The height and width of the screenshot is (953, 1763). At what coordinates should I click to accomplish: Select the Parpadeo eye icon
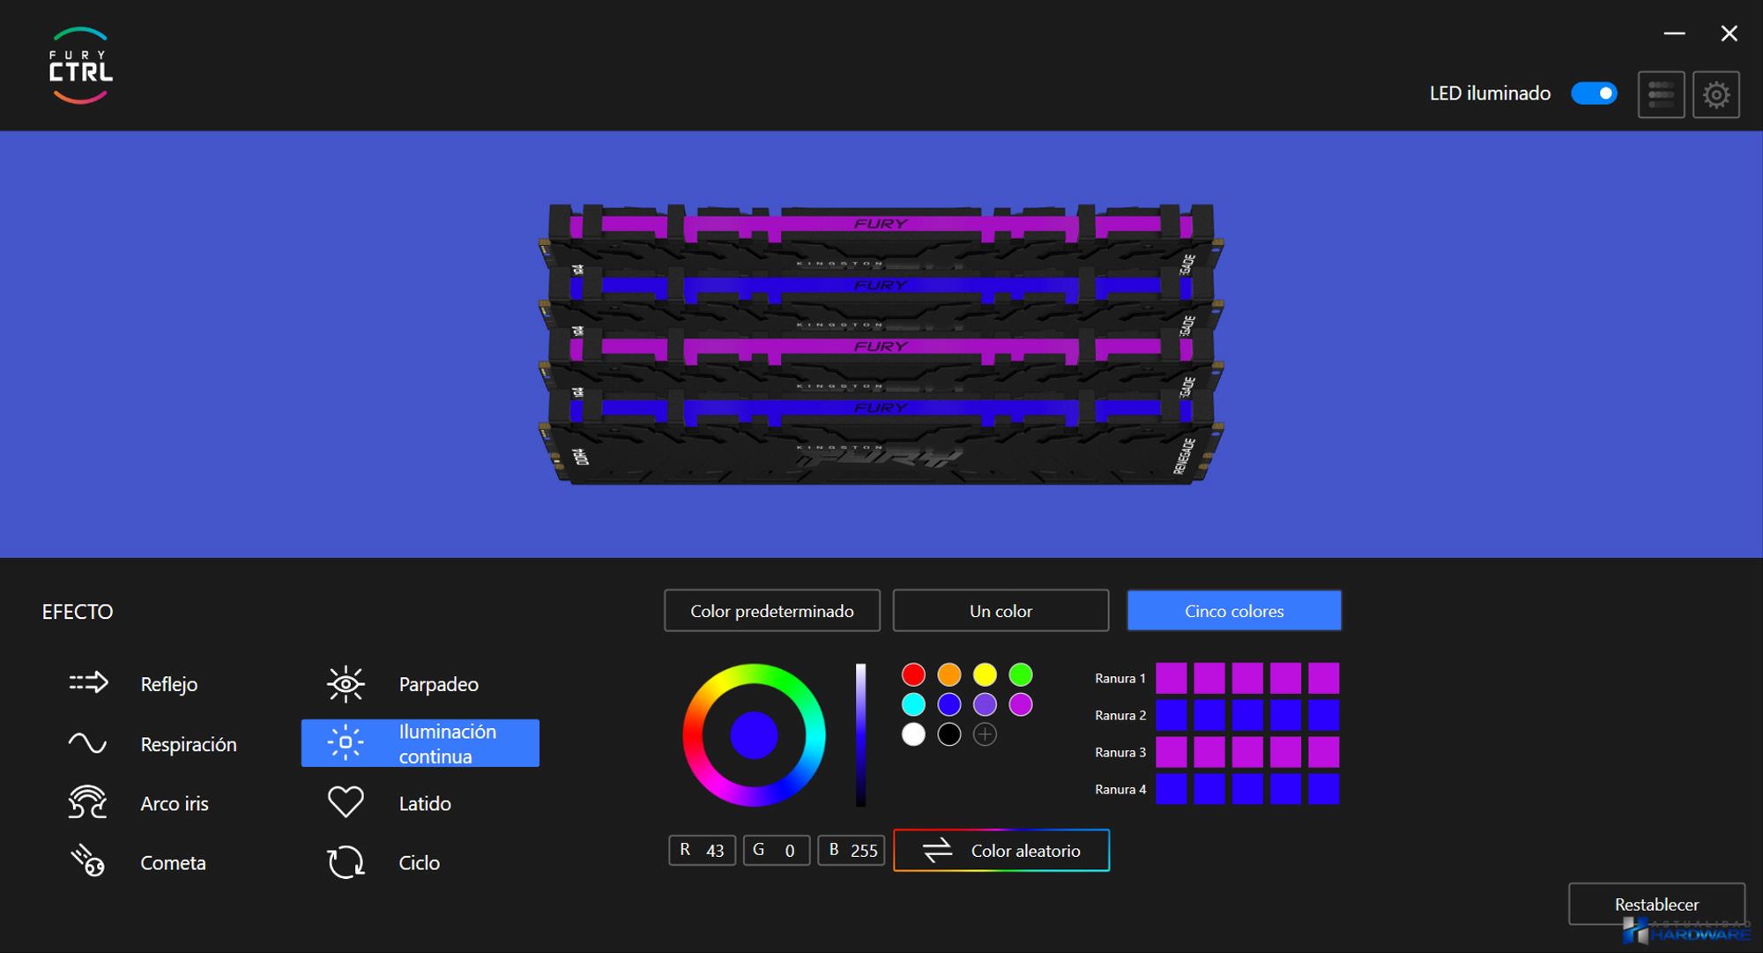point(346,684)
